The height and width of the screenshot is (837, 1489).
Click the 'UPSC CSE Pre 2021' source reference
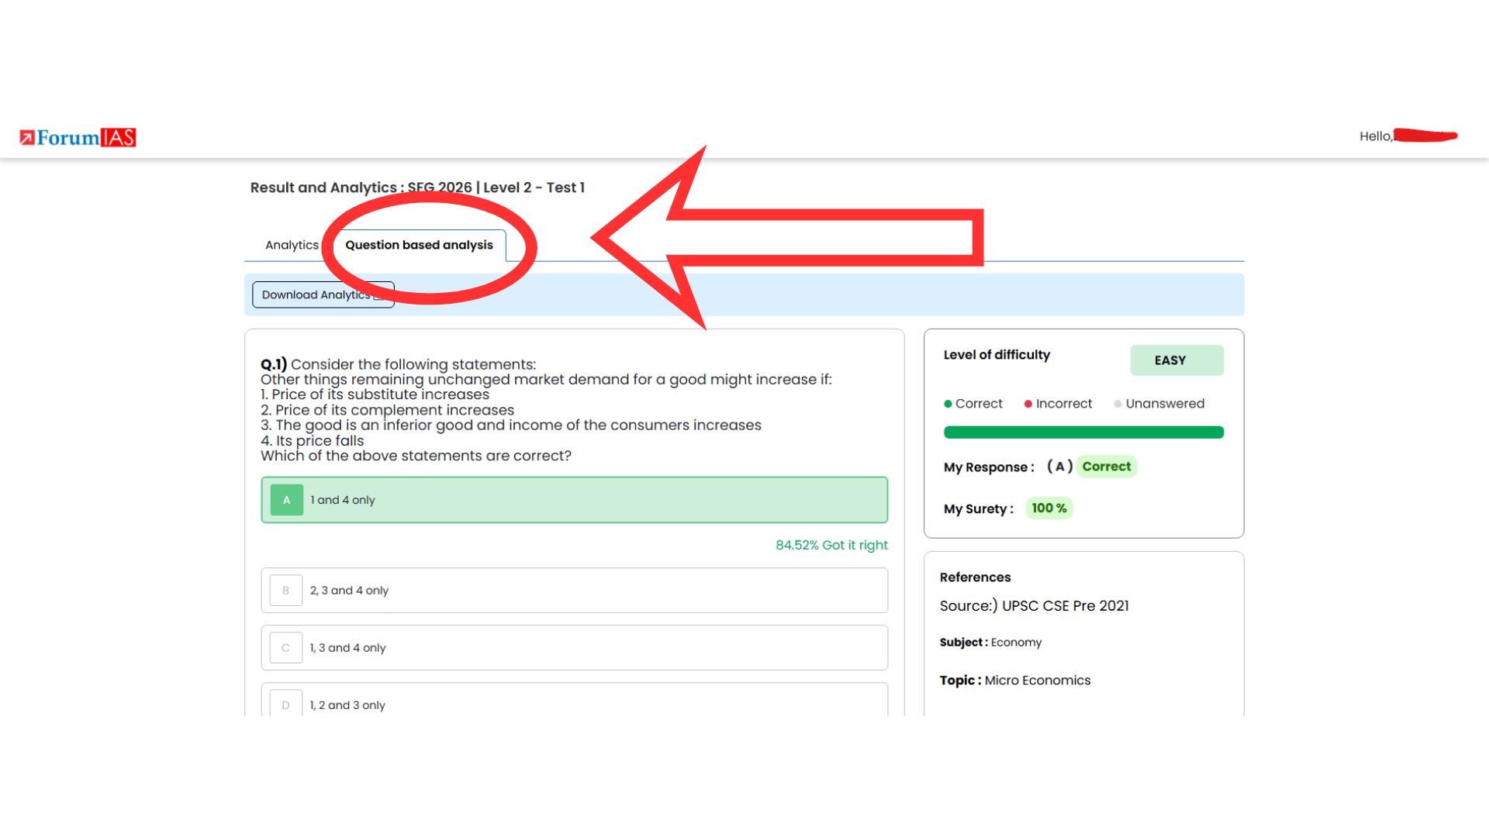(1065, 606)
